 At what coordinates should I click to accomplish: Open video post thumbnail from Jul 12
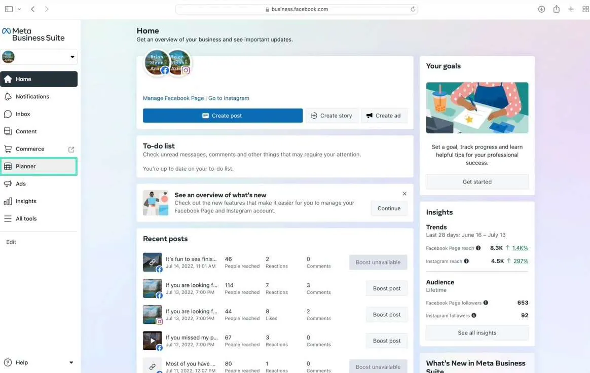coord(153,341)
